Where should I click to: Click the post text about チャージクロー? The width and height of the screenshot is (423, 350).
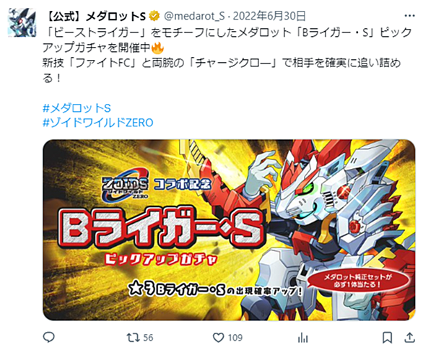pyautogui.click(x=221, y=71)
